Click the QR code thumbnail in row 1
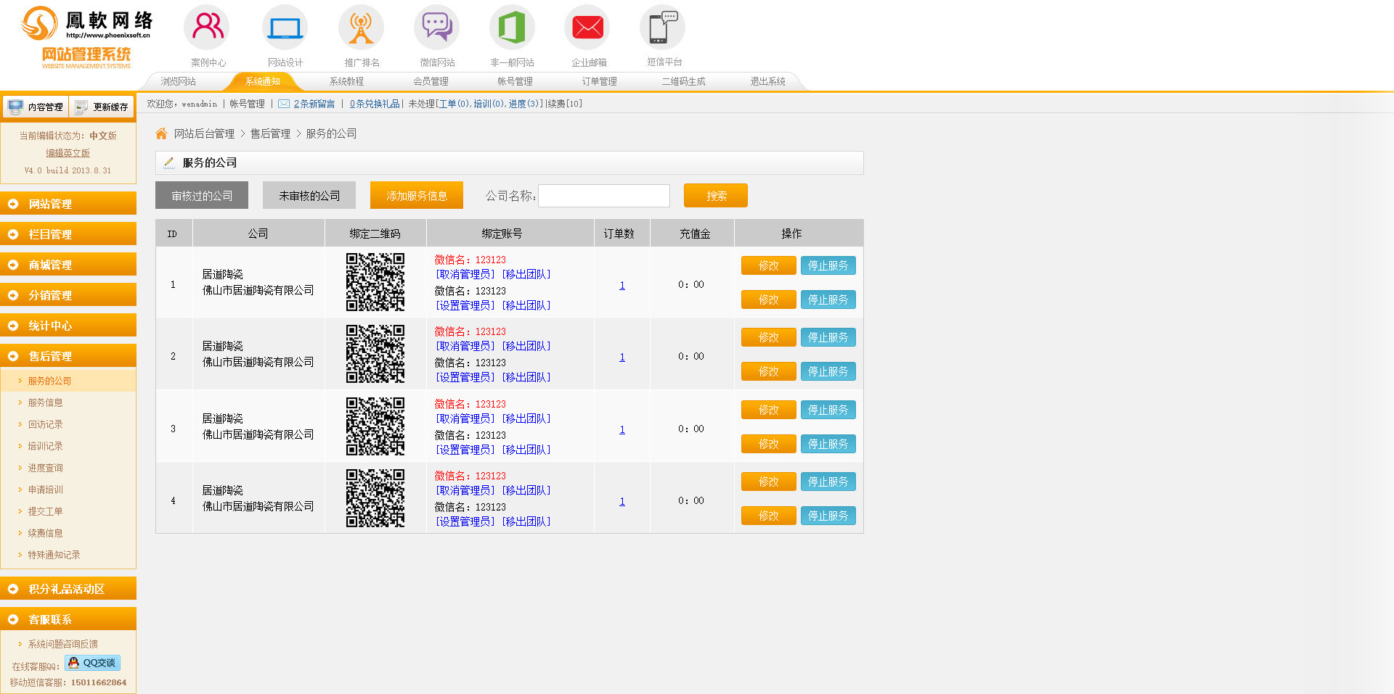 pos(375,282)
